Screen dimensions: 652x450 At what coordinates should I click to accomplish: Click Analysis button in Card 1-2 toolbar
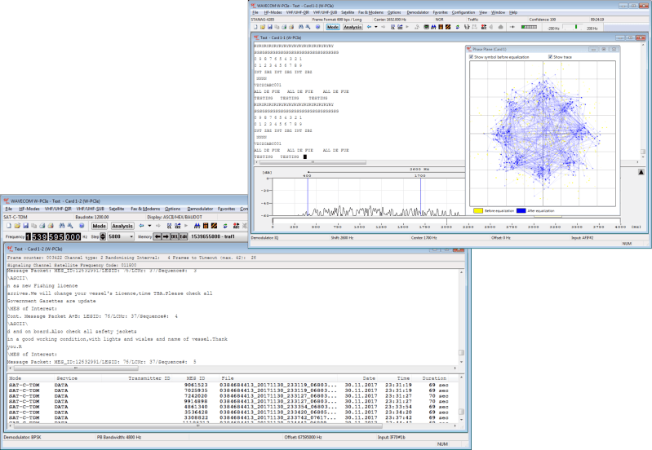[x=122, y=226]
